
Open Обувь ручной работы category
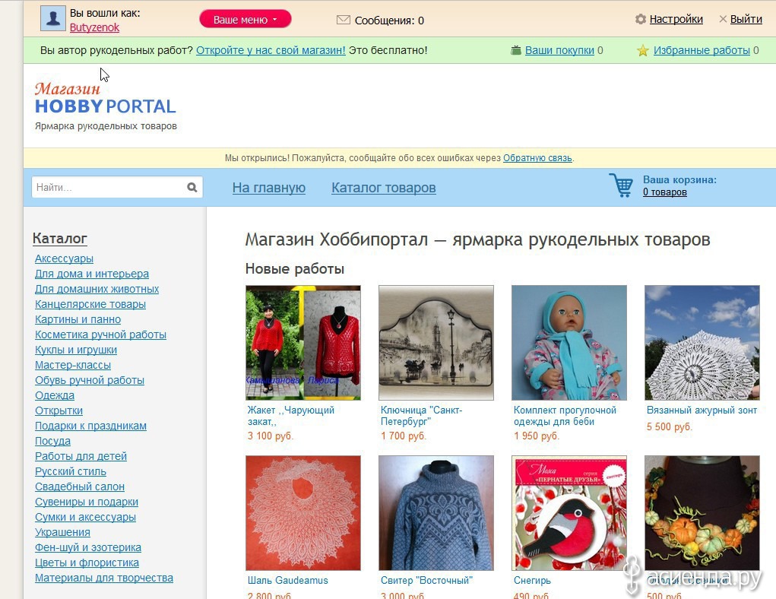point(90,380)
